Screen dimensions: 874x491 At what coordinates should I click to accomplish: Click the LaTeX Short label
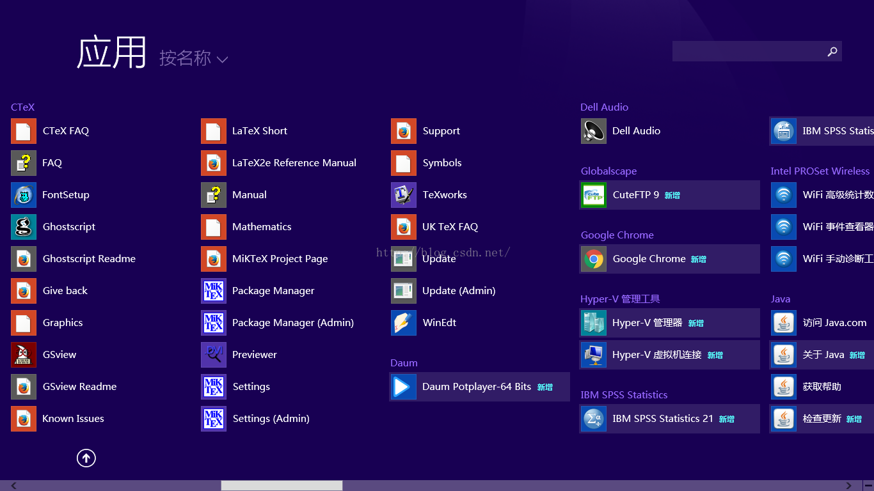click(260, 131)
